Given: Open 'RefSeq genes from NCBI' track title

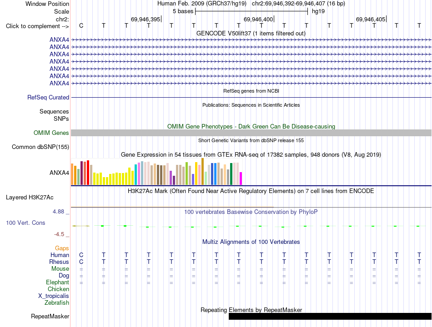Looking at the screenshot, I should [251, 91].
